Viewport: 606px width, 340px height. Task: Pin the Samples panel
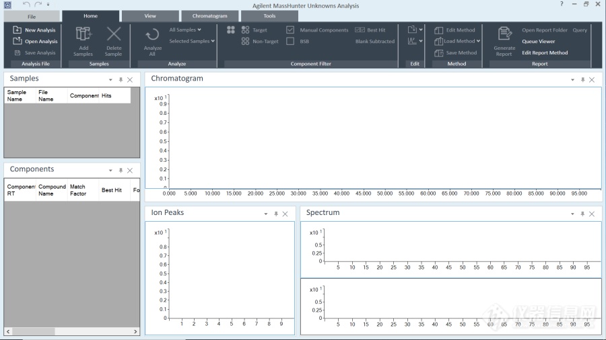[121, 80]
